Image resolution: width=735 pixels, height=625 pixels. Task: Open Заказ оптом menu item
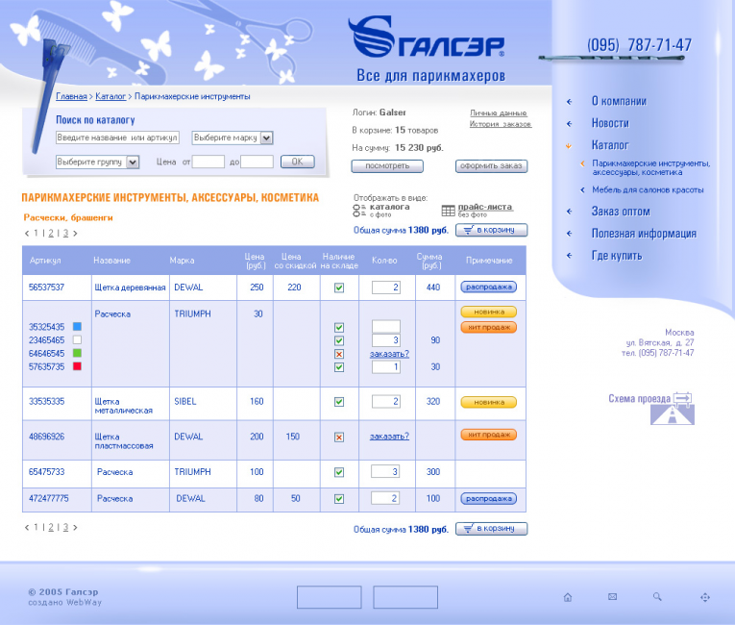pos(621,212)
